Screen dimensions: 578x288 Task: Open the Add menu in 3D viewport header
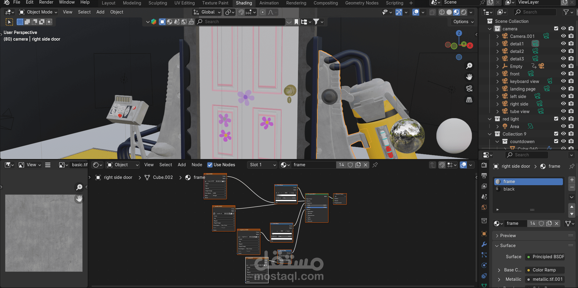tap(100, 12)
